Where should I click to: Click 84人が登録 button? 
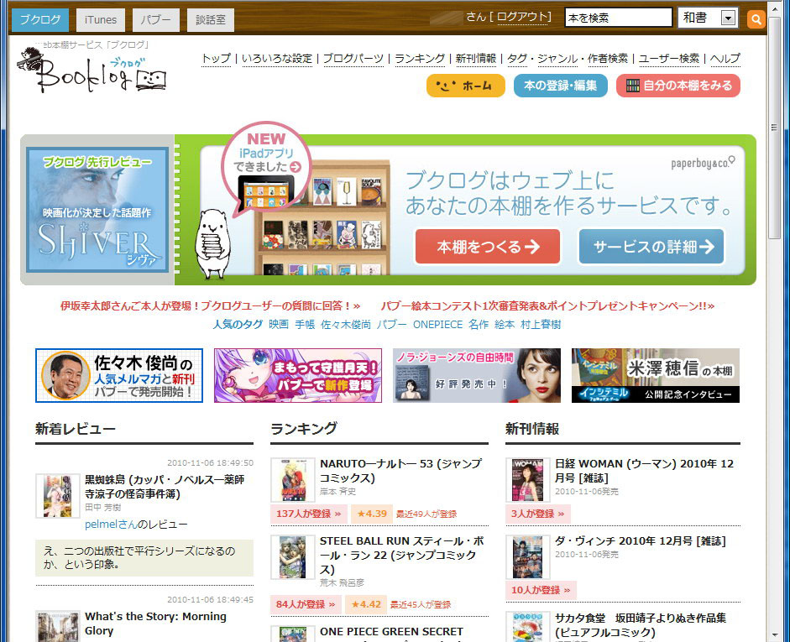click(x=306, y=604)
